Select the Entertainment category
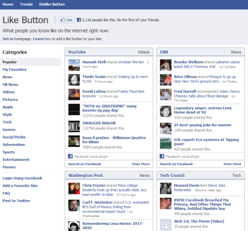The height and width of the screenshot is (231, 248). [16, 159]
